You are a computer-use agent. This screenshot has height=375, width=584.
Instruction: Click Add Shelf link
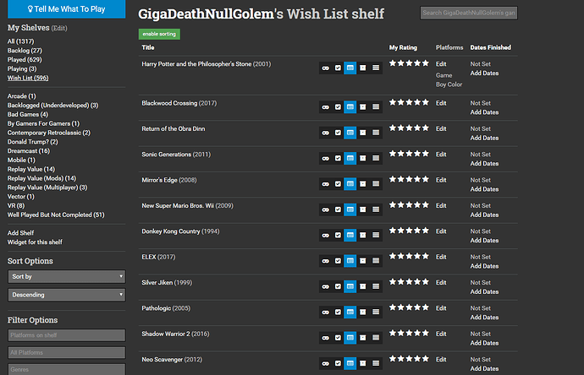tap(20, 233)
